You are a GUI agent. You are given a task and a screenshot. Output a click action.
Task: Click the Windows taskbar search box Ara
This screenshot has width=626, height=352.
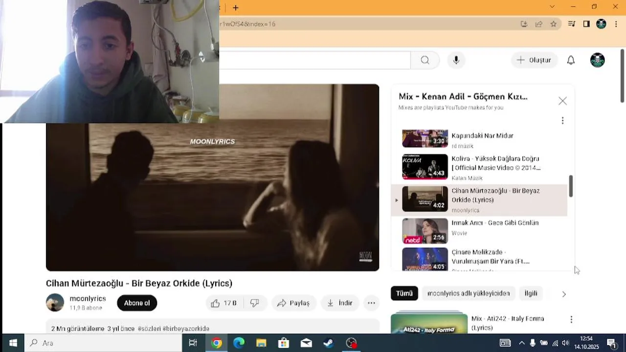coord(103,343)
